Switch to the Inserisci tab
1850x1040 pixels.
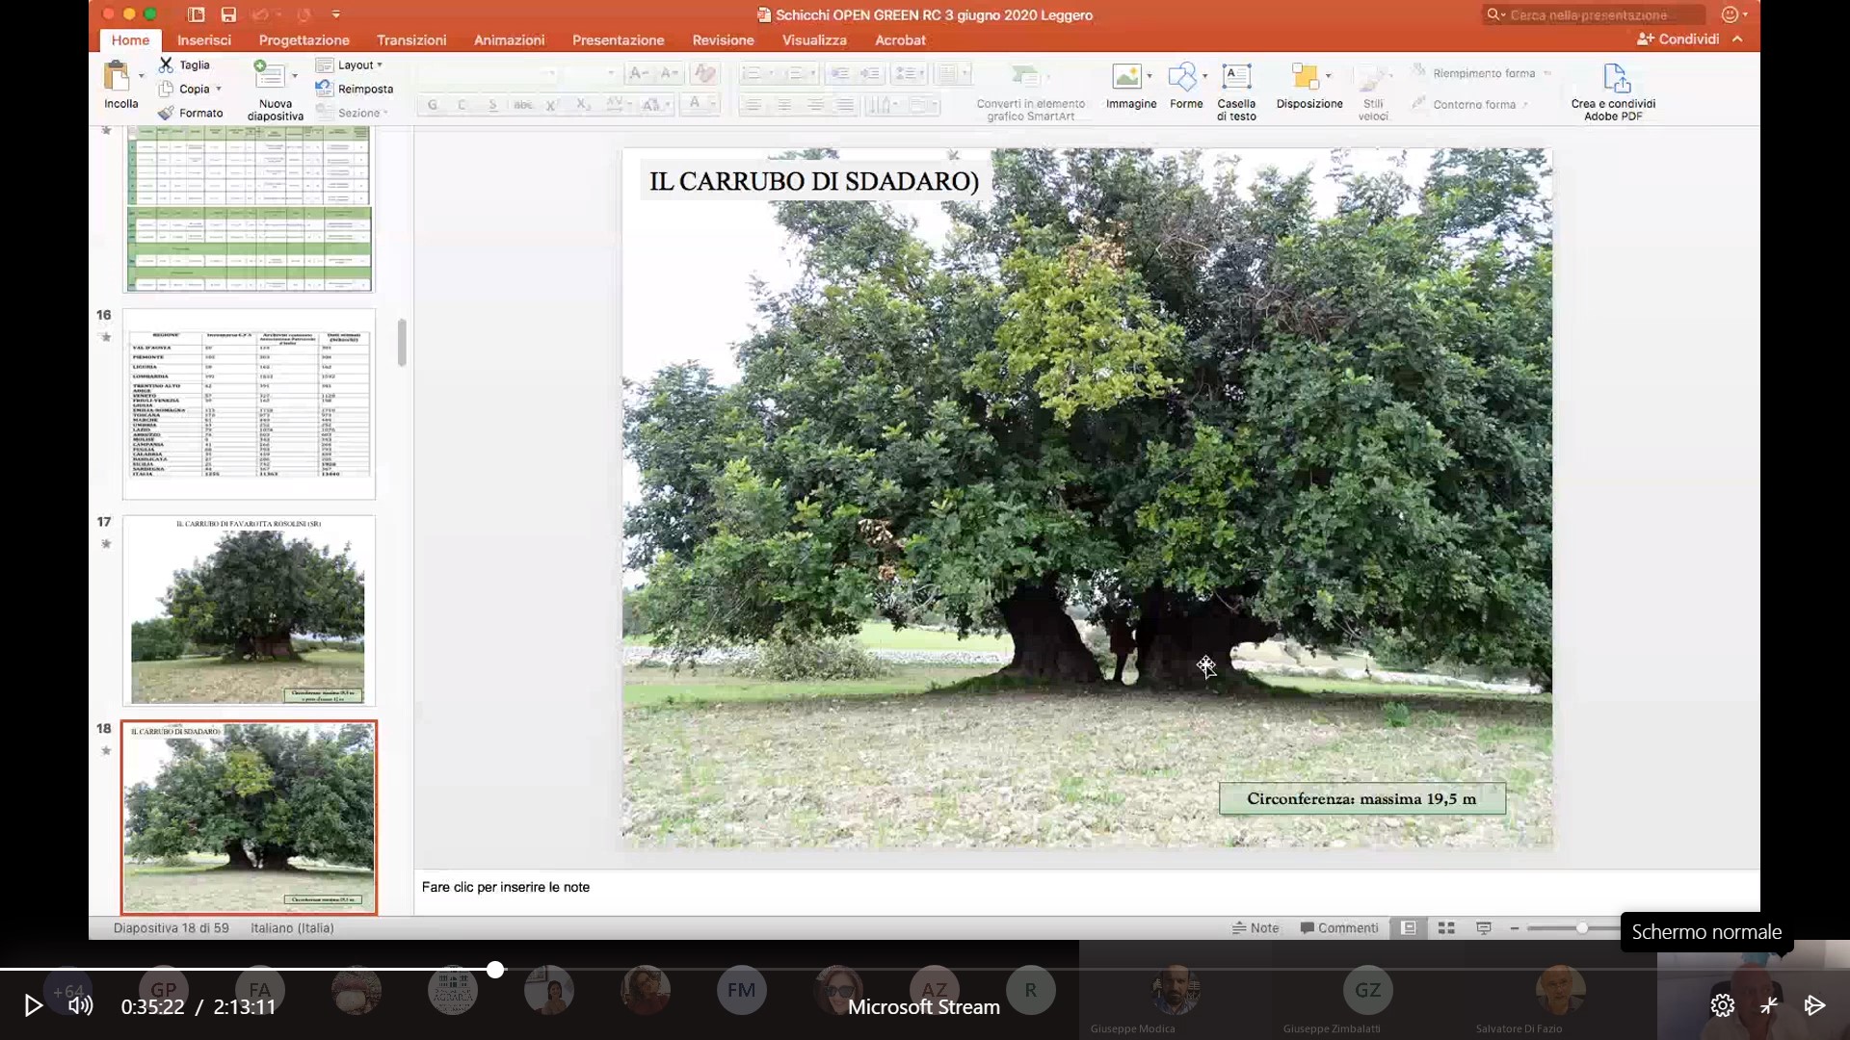204,39
